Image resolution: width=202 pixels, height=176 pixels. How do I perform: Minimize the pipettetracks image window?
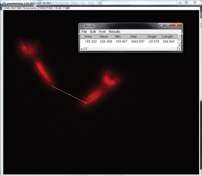pos(180,3)
